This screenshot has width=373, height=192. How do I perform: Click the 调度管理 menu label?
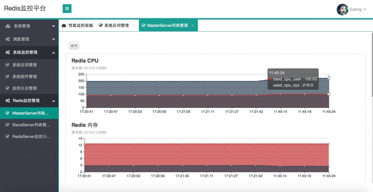point(21,39)
